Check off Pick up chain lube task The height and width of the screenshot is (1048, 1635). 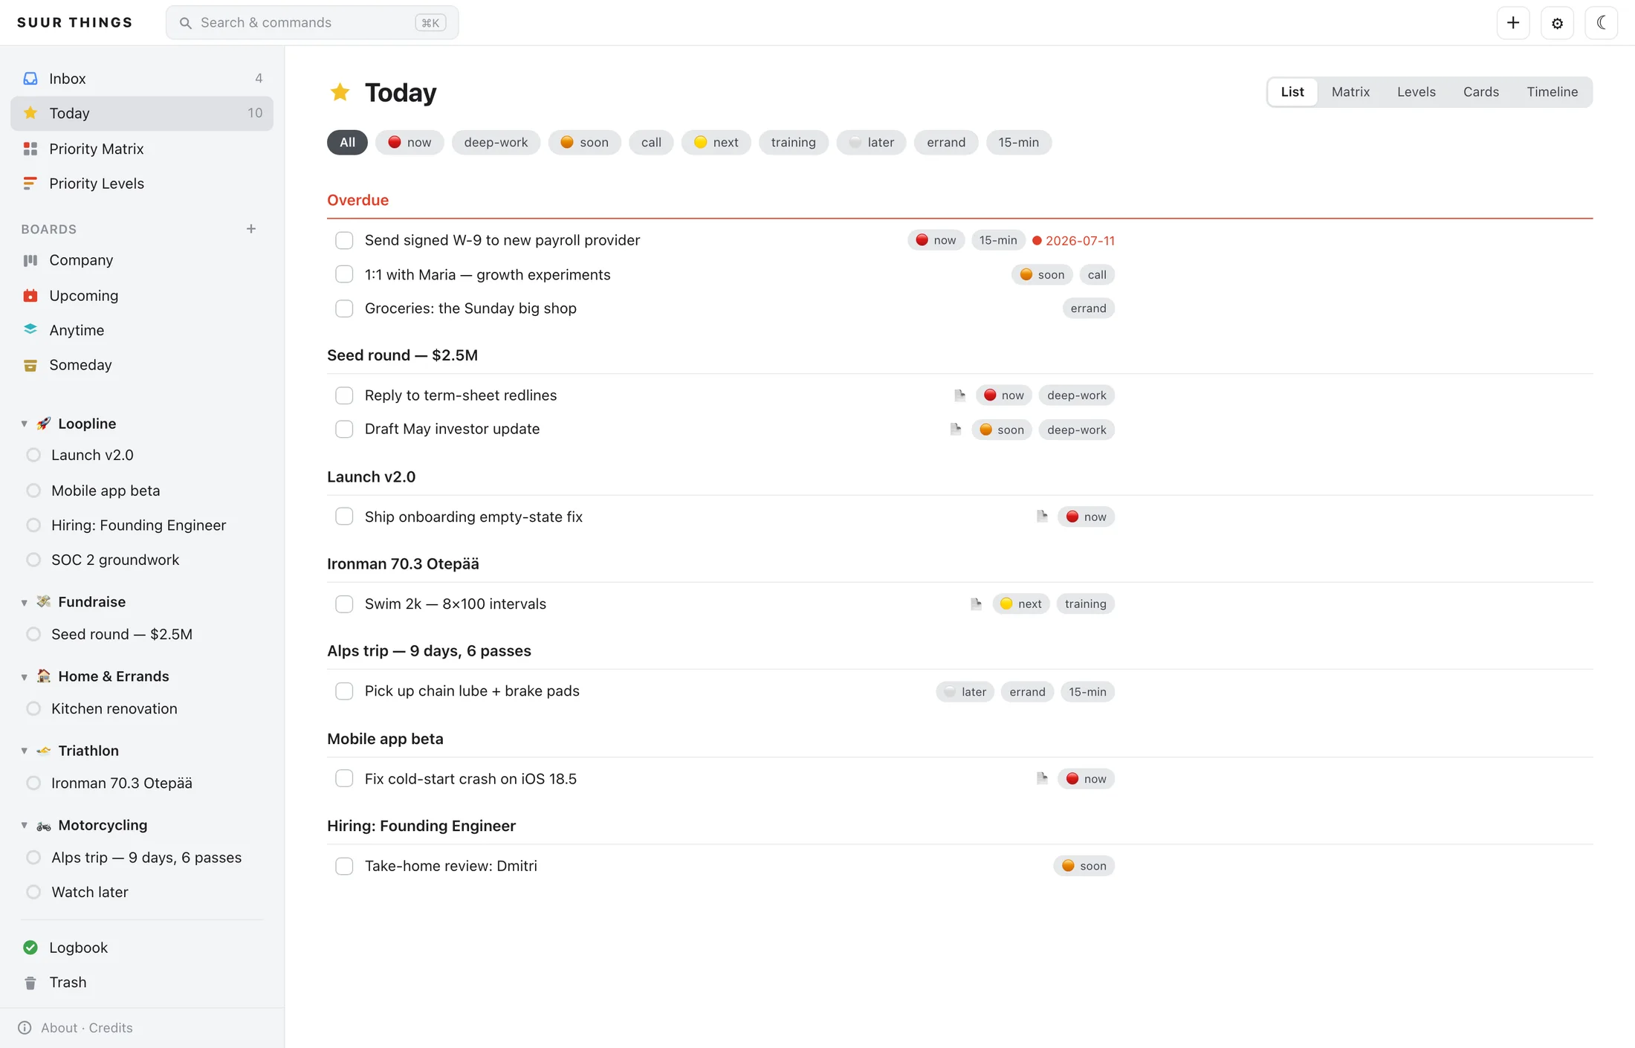[x=344, y=691]
